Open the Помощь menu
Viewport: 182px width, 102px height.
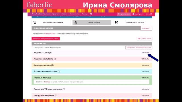[86, 14]
